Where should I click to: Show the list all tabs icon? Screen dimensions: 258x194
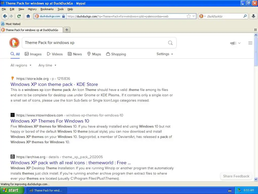click(255, 30)
